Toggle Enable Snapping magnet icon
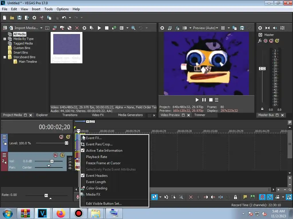The width and height of the screenshot is (293, 219). pyautogui.click(x=262, y=197)
